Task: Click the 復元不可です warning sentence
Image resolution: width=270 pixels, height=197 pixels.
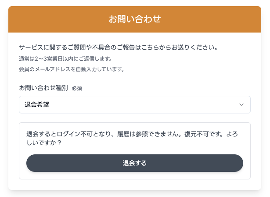Action: [202, 134]
